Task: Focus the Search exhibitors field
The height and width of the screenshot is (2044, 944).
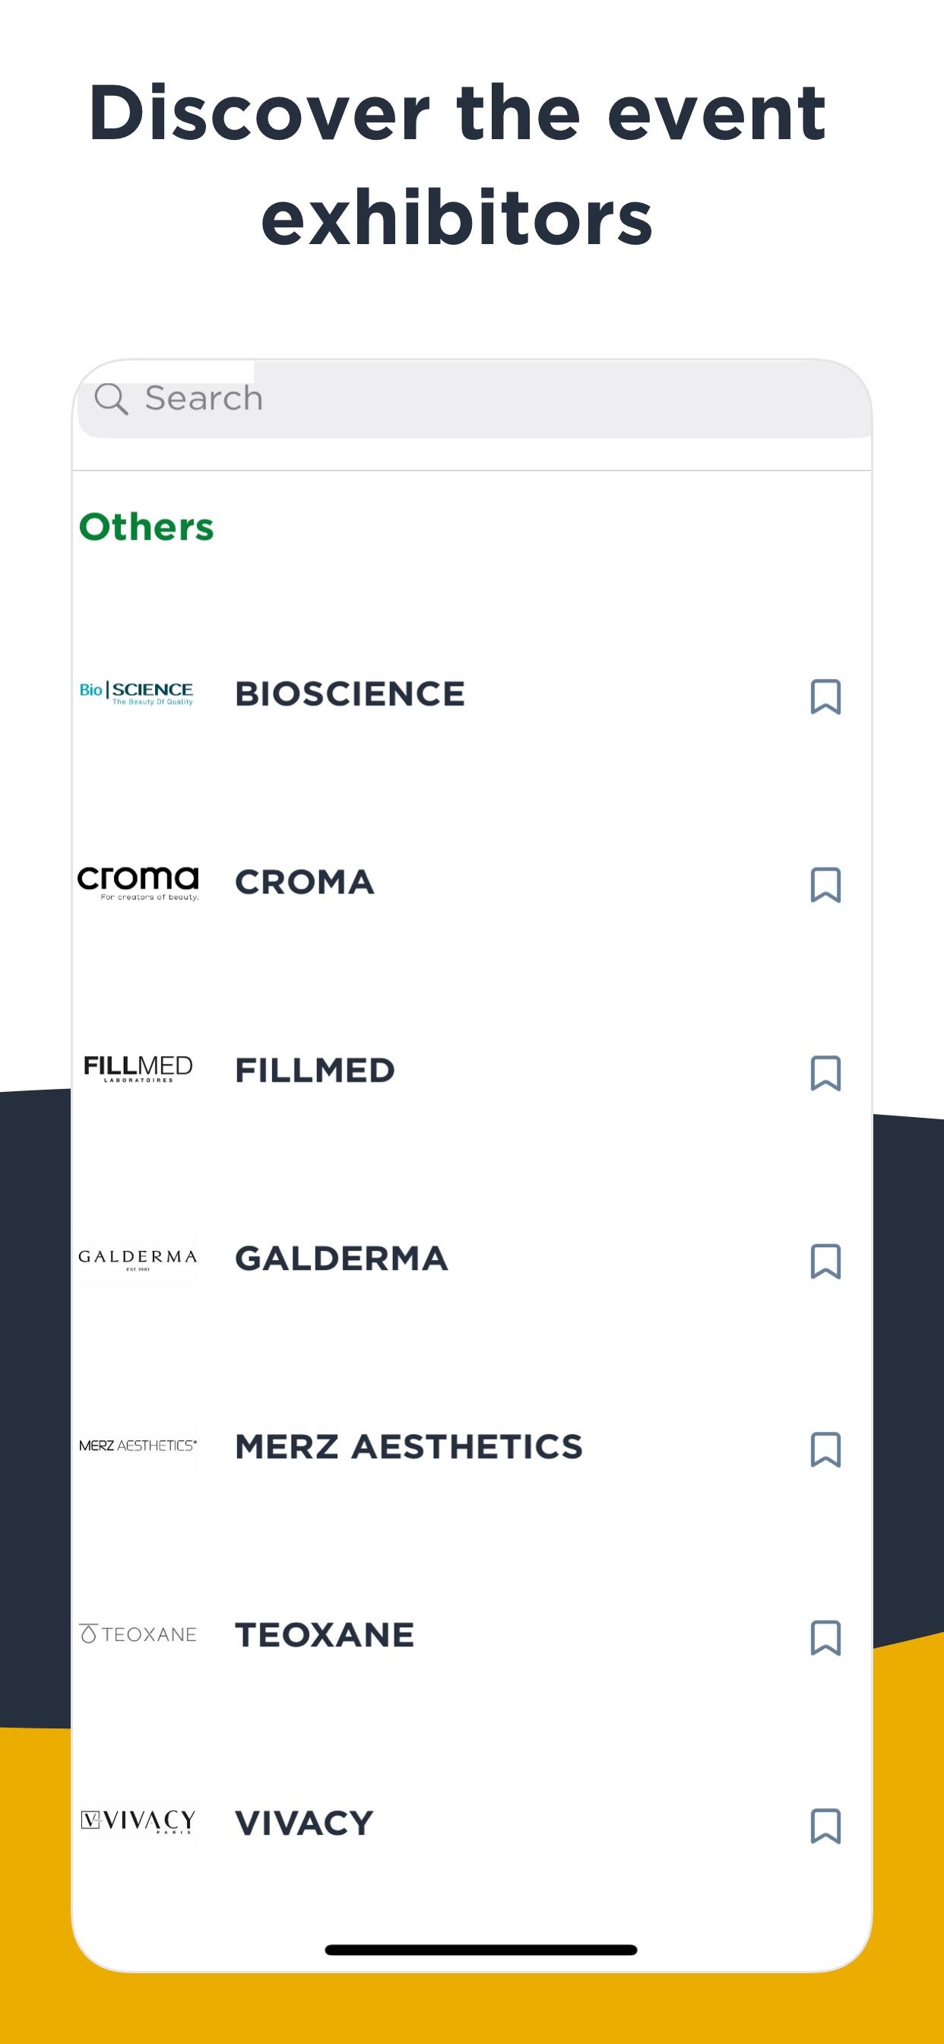Action: (x=474, y=398)
